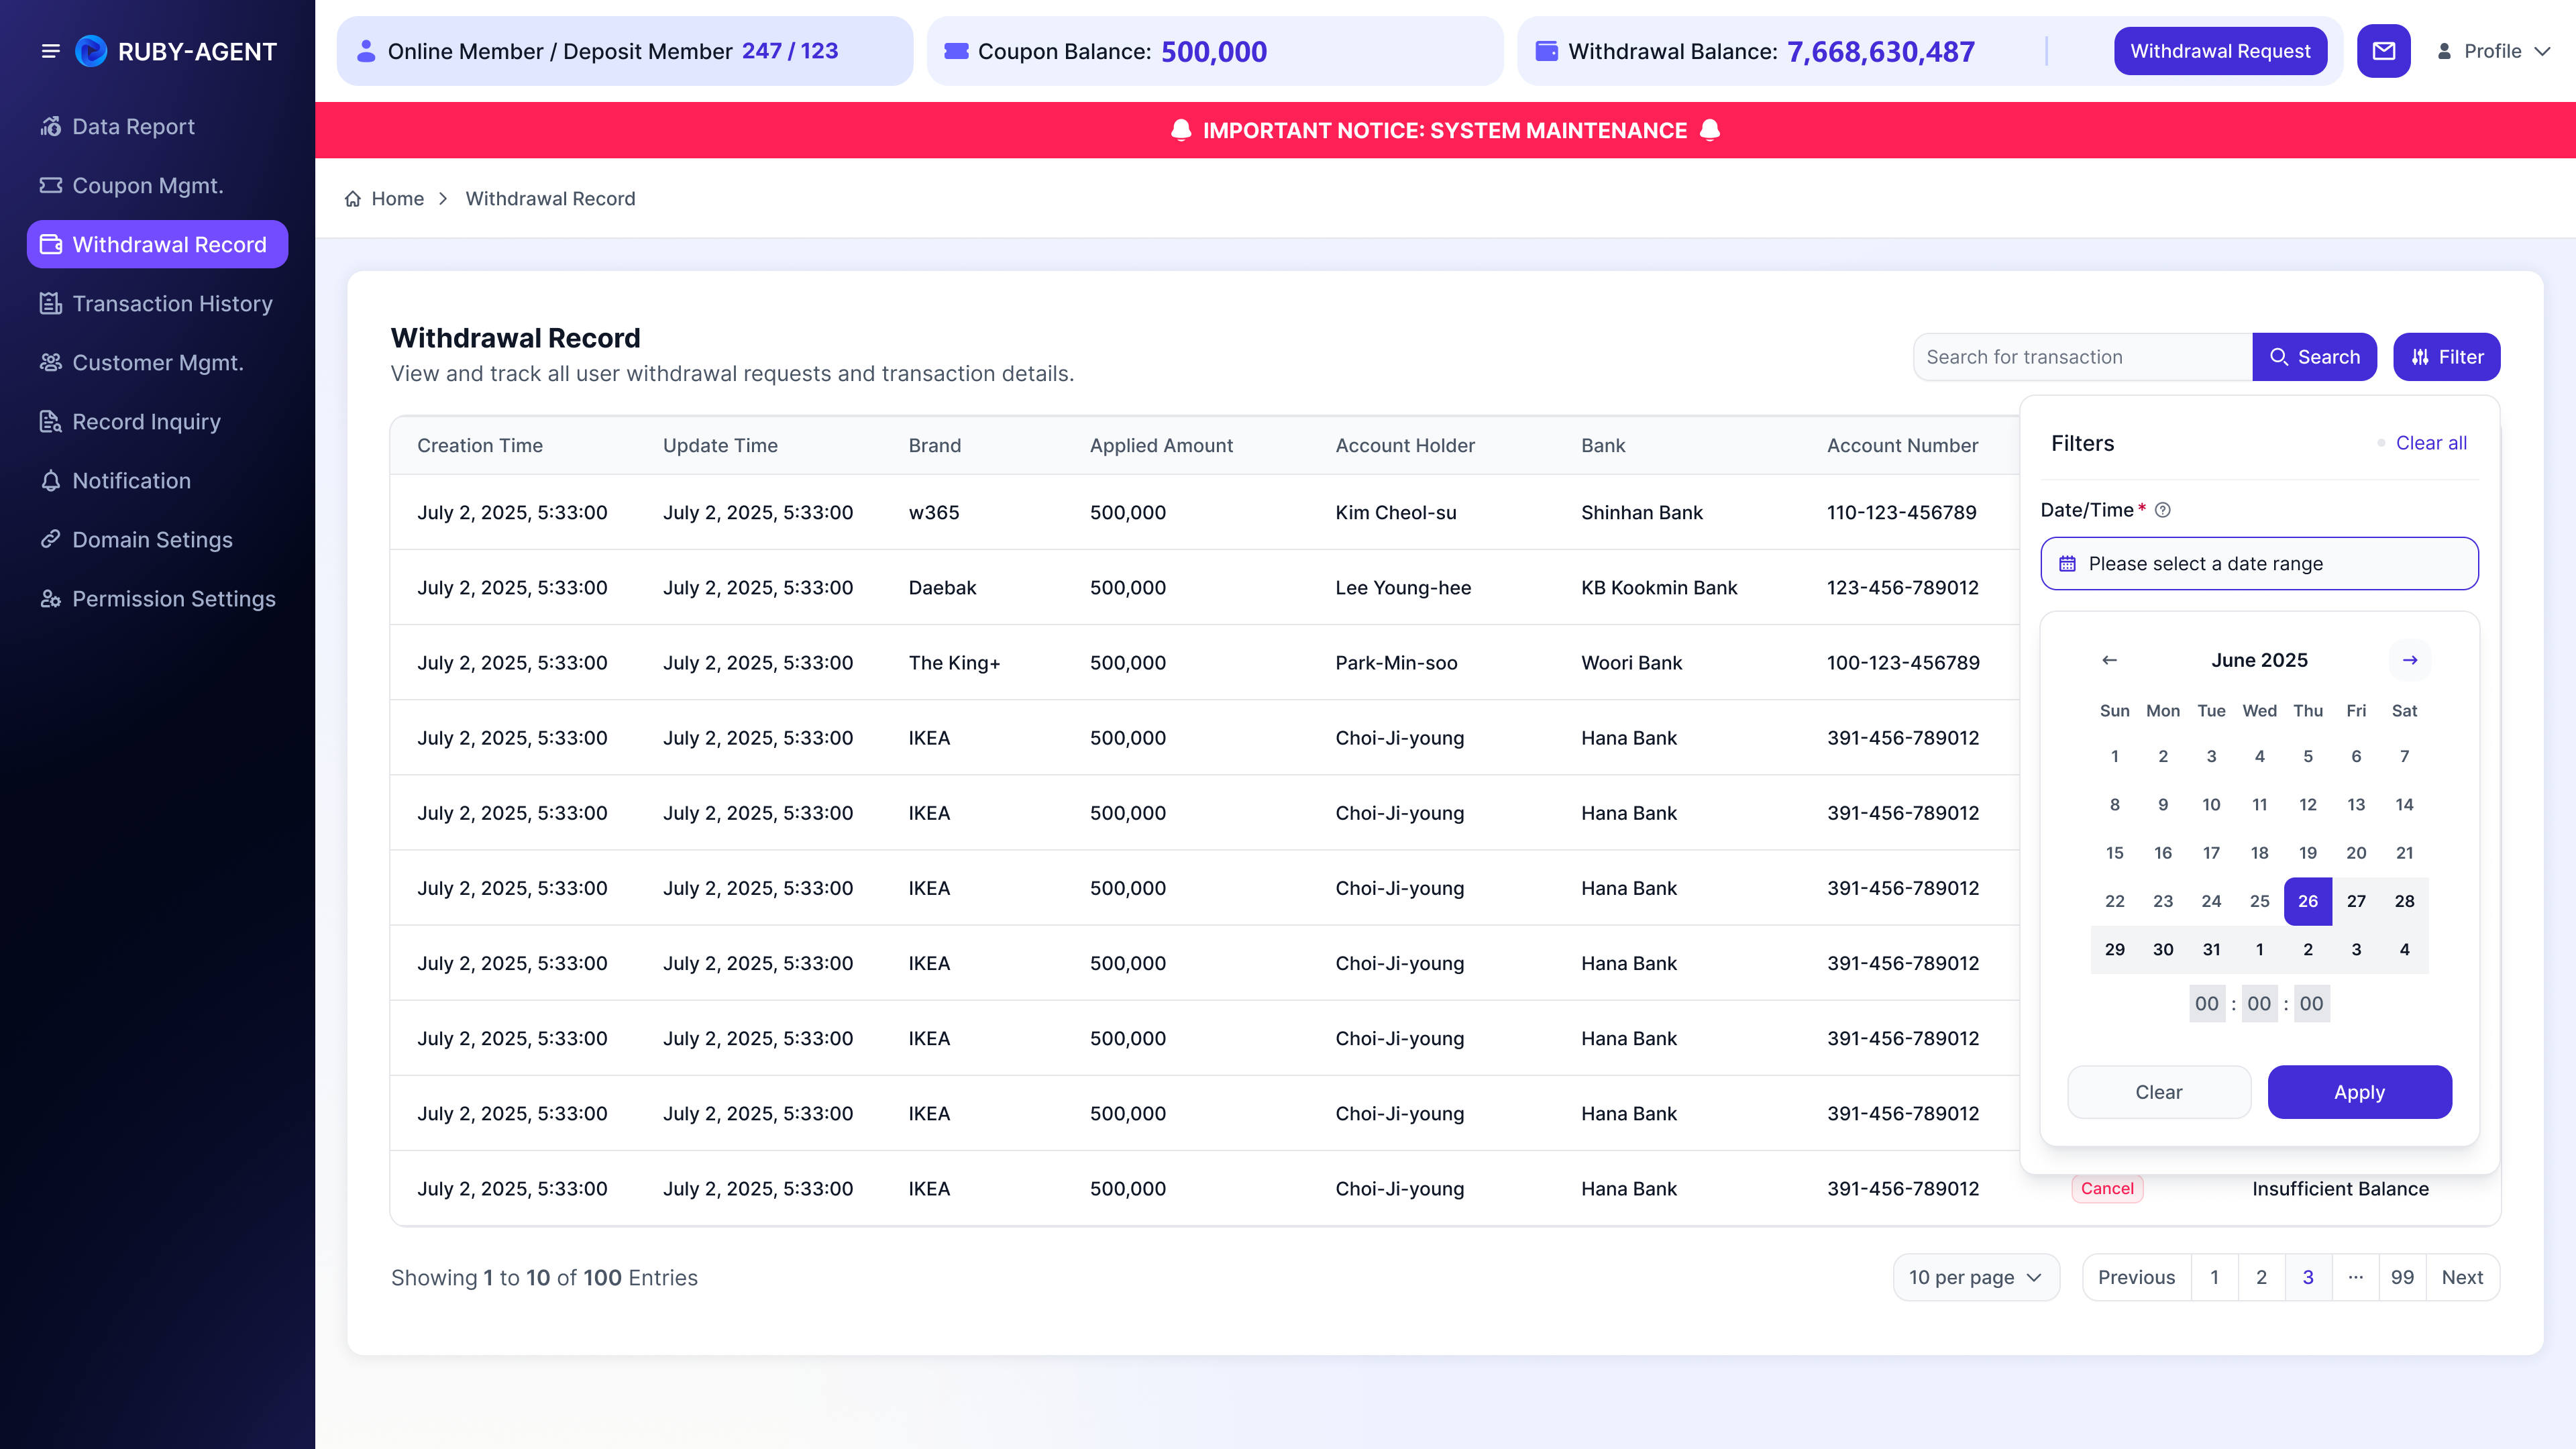
Task: Open the Filter panel button
Action: tap(2446, 357)
